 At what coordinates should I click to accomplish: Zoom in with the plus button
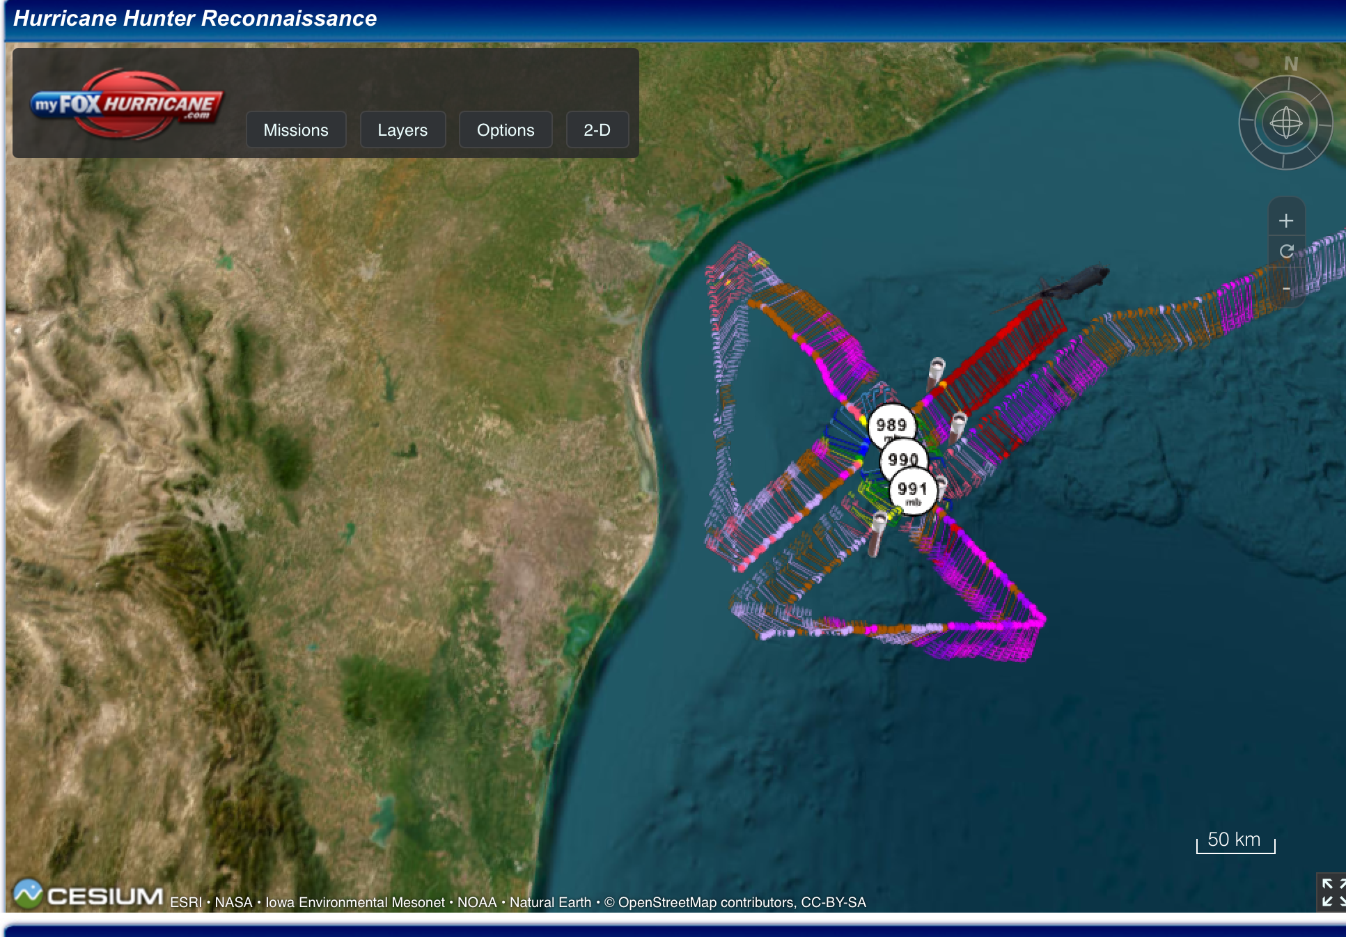tap(1285, 221)
